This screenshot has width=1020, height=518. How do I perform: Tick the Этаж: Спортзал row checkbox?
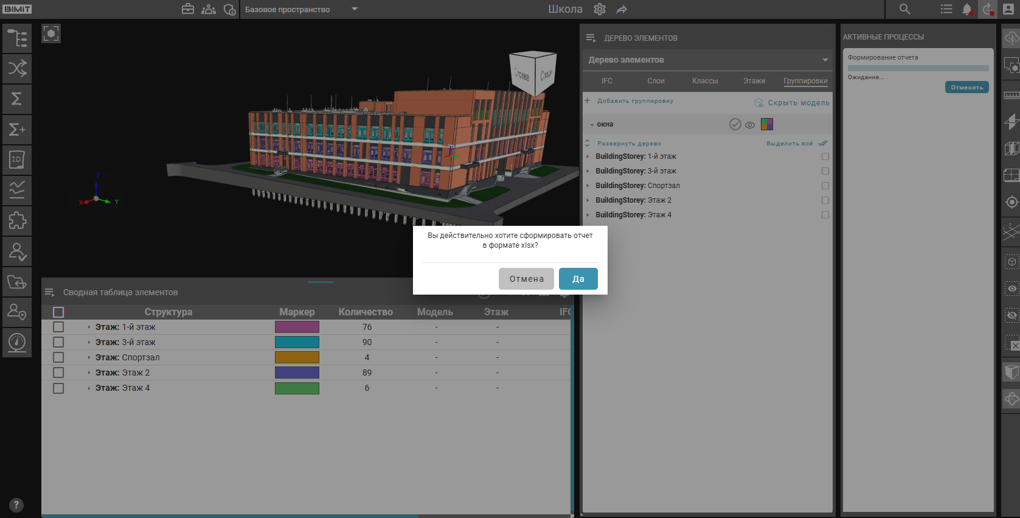point(58,357)
